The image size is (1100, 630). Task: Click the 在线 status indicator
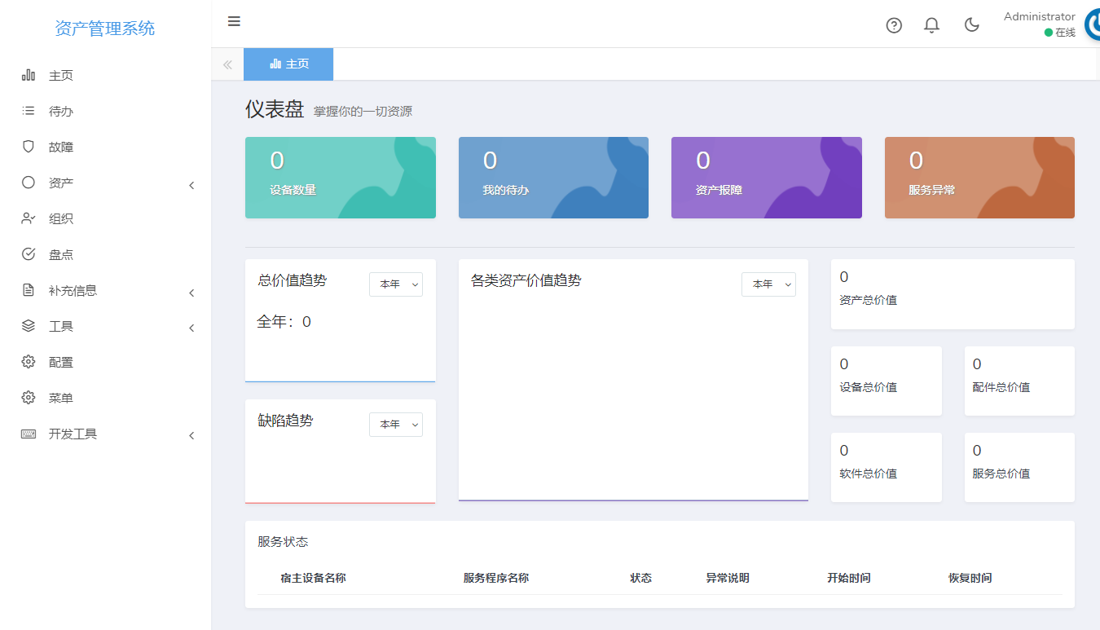coord(1060,33)
